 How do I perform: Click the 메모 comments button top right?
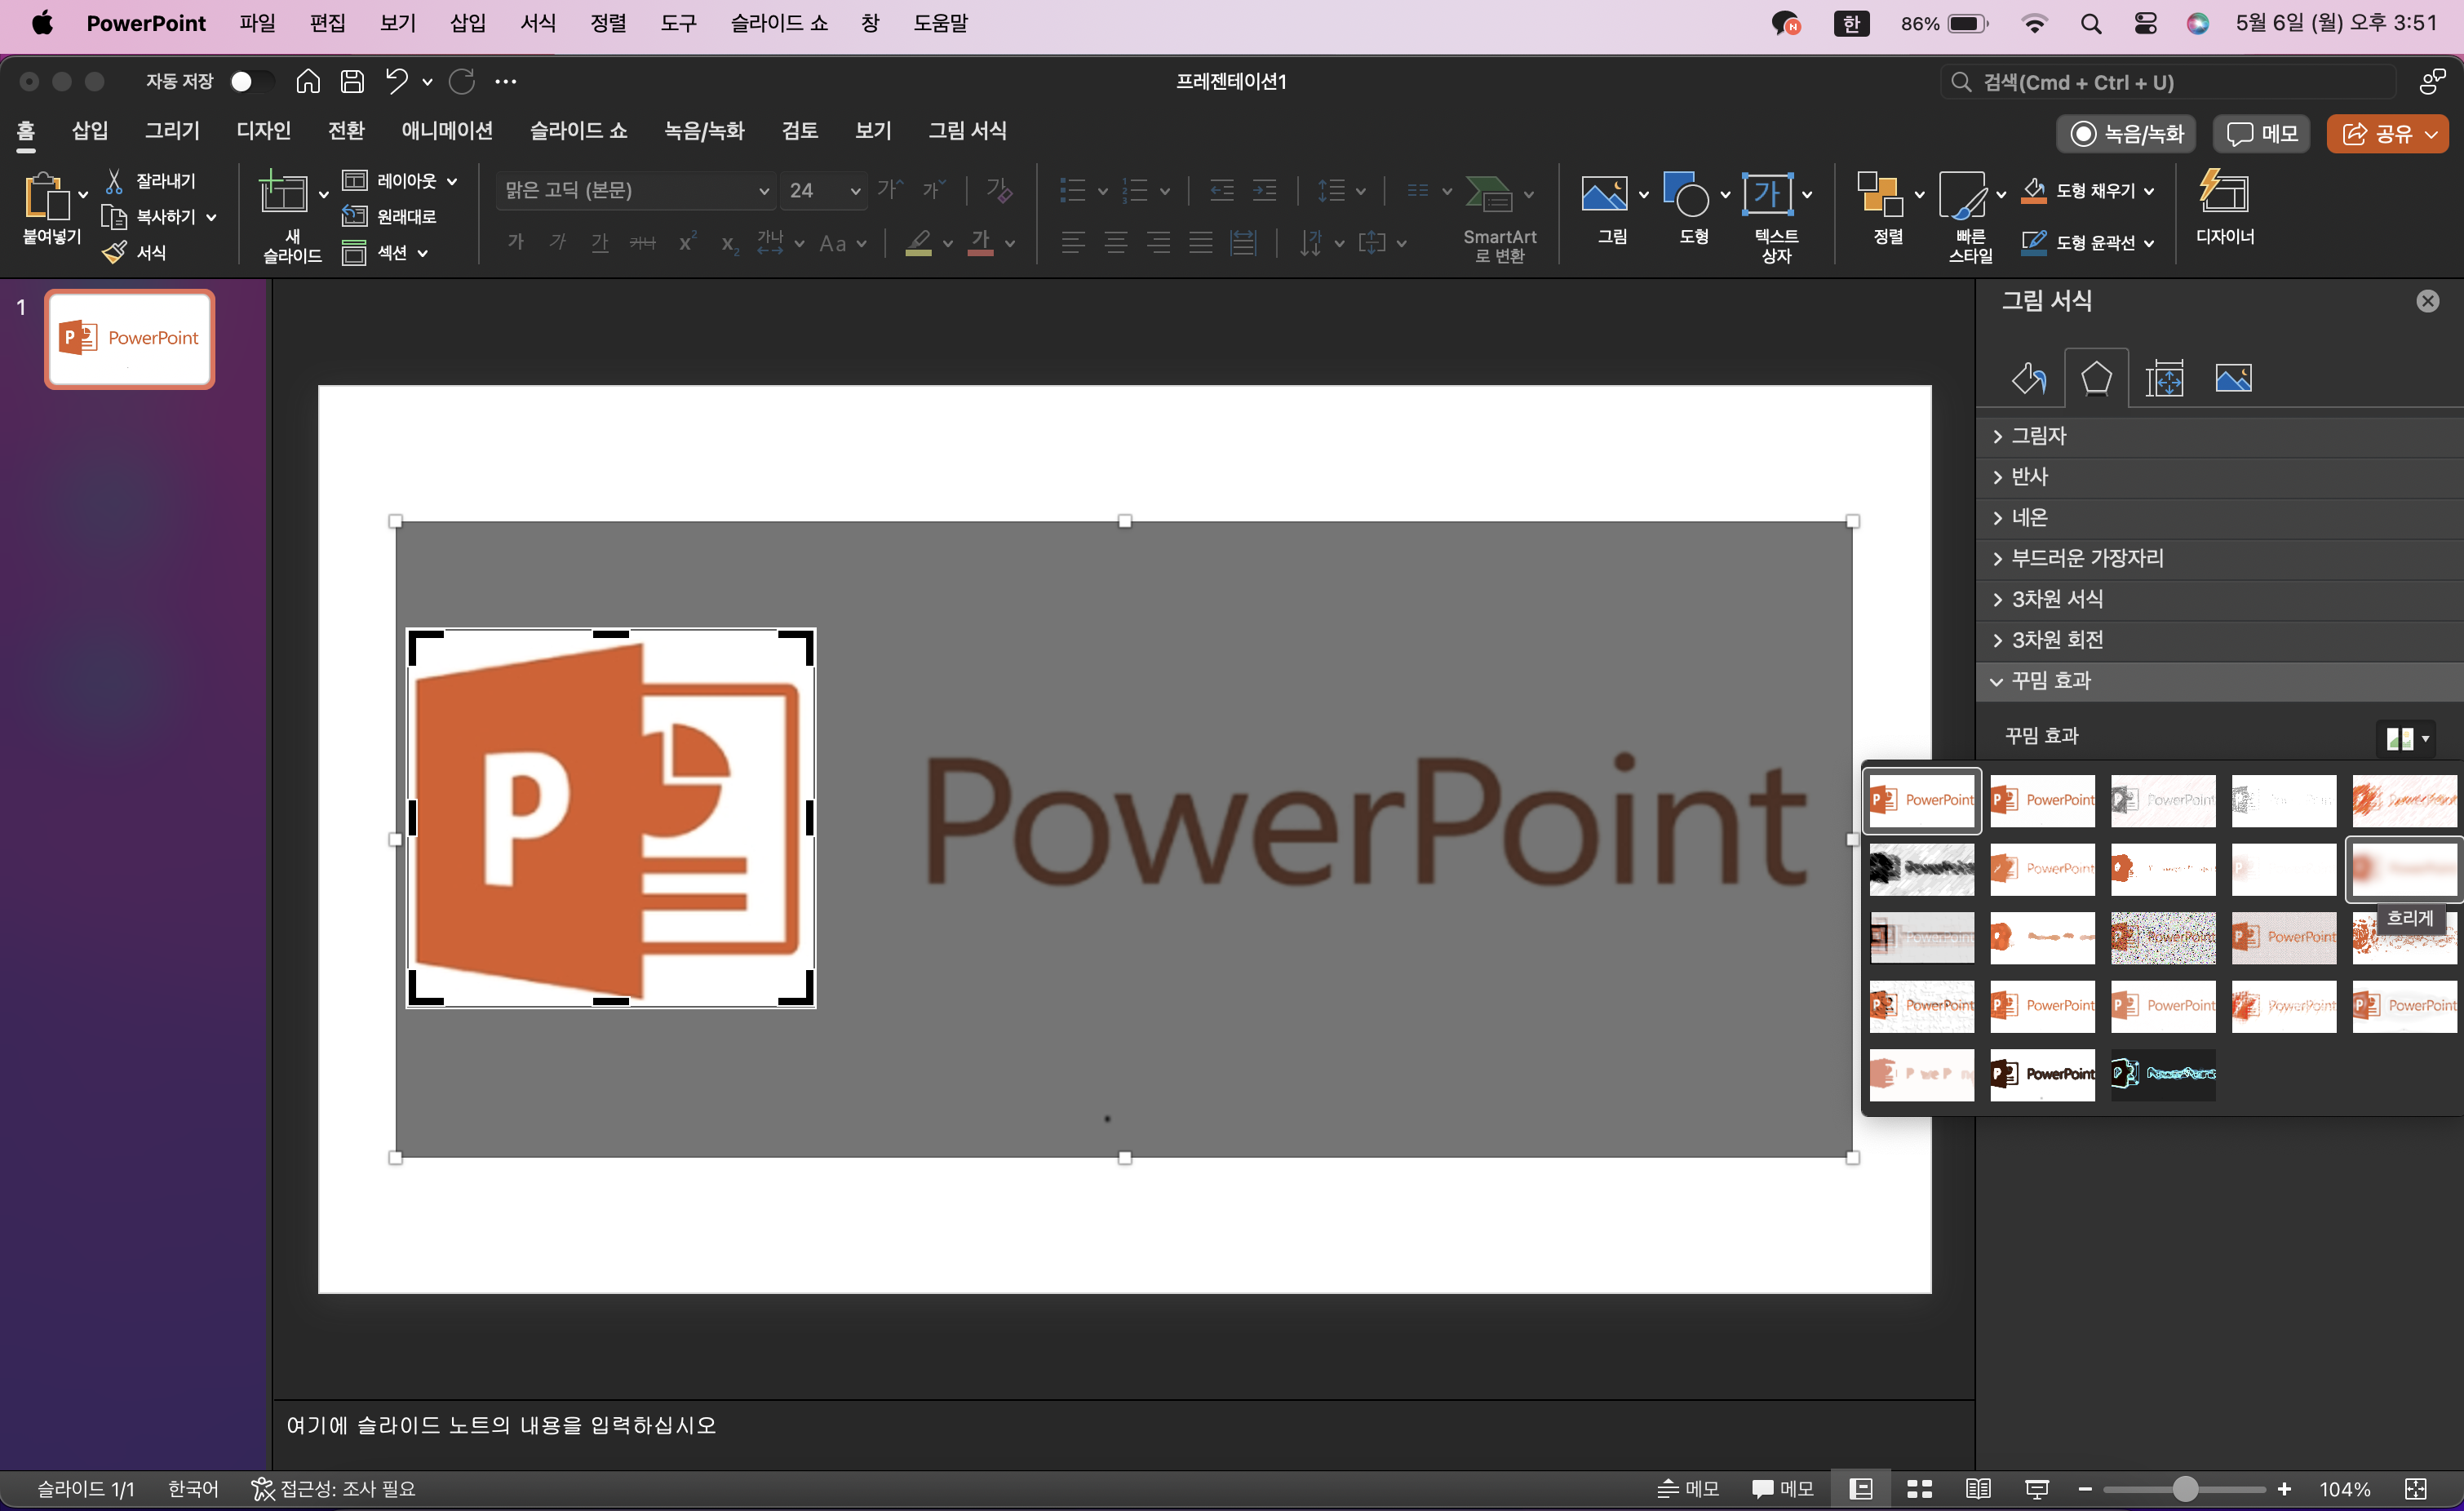[2262, 134]
